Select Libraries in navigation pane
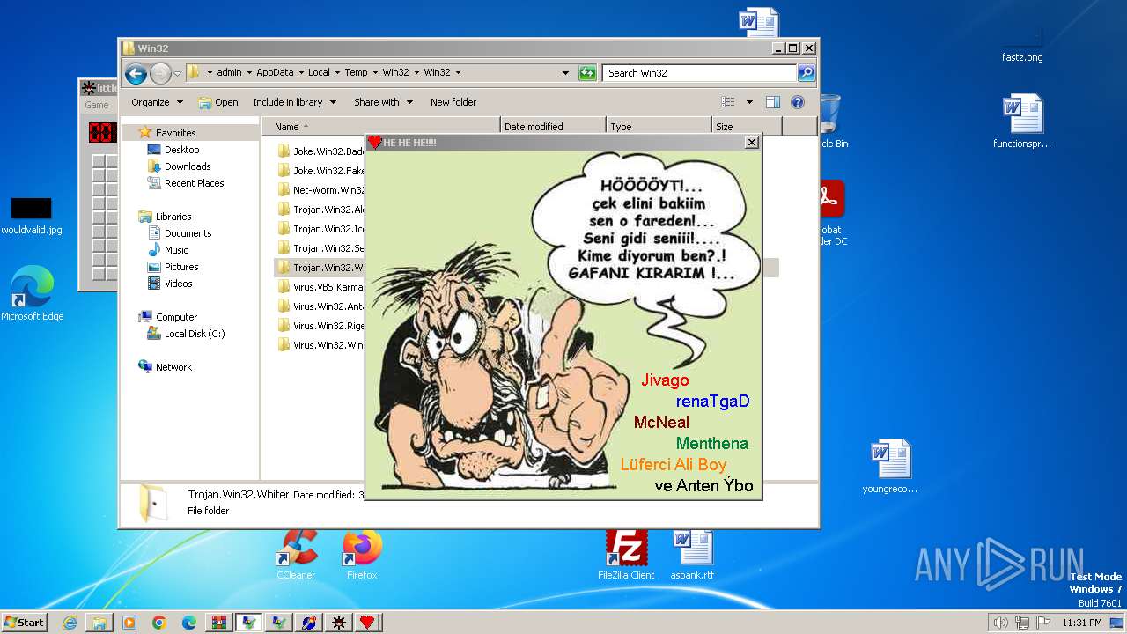 173,217
